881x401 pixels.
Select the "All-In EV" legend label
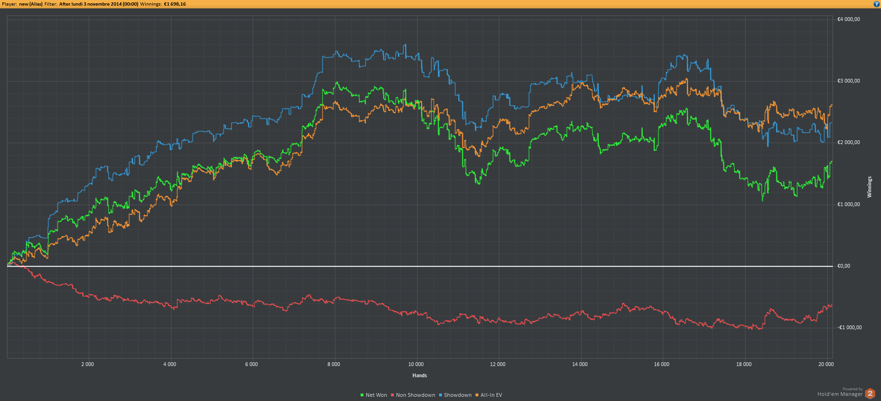pos(491,395)
